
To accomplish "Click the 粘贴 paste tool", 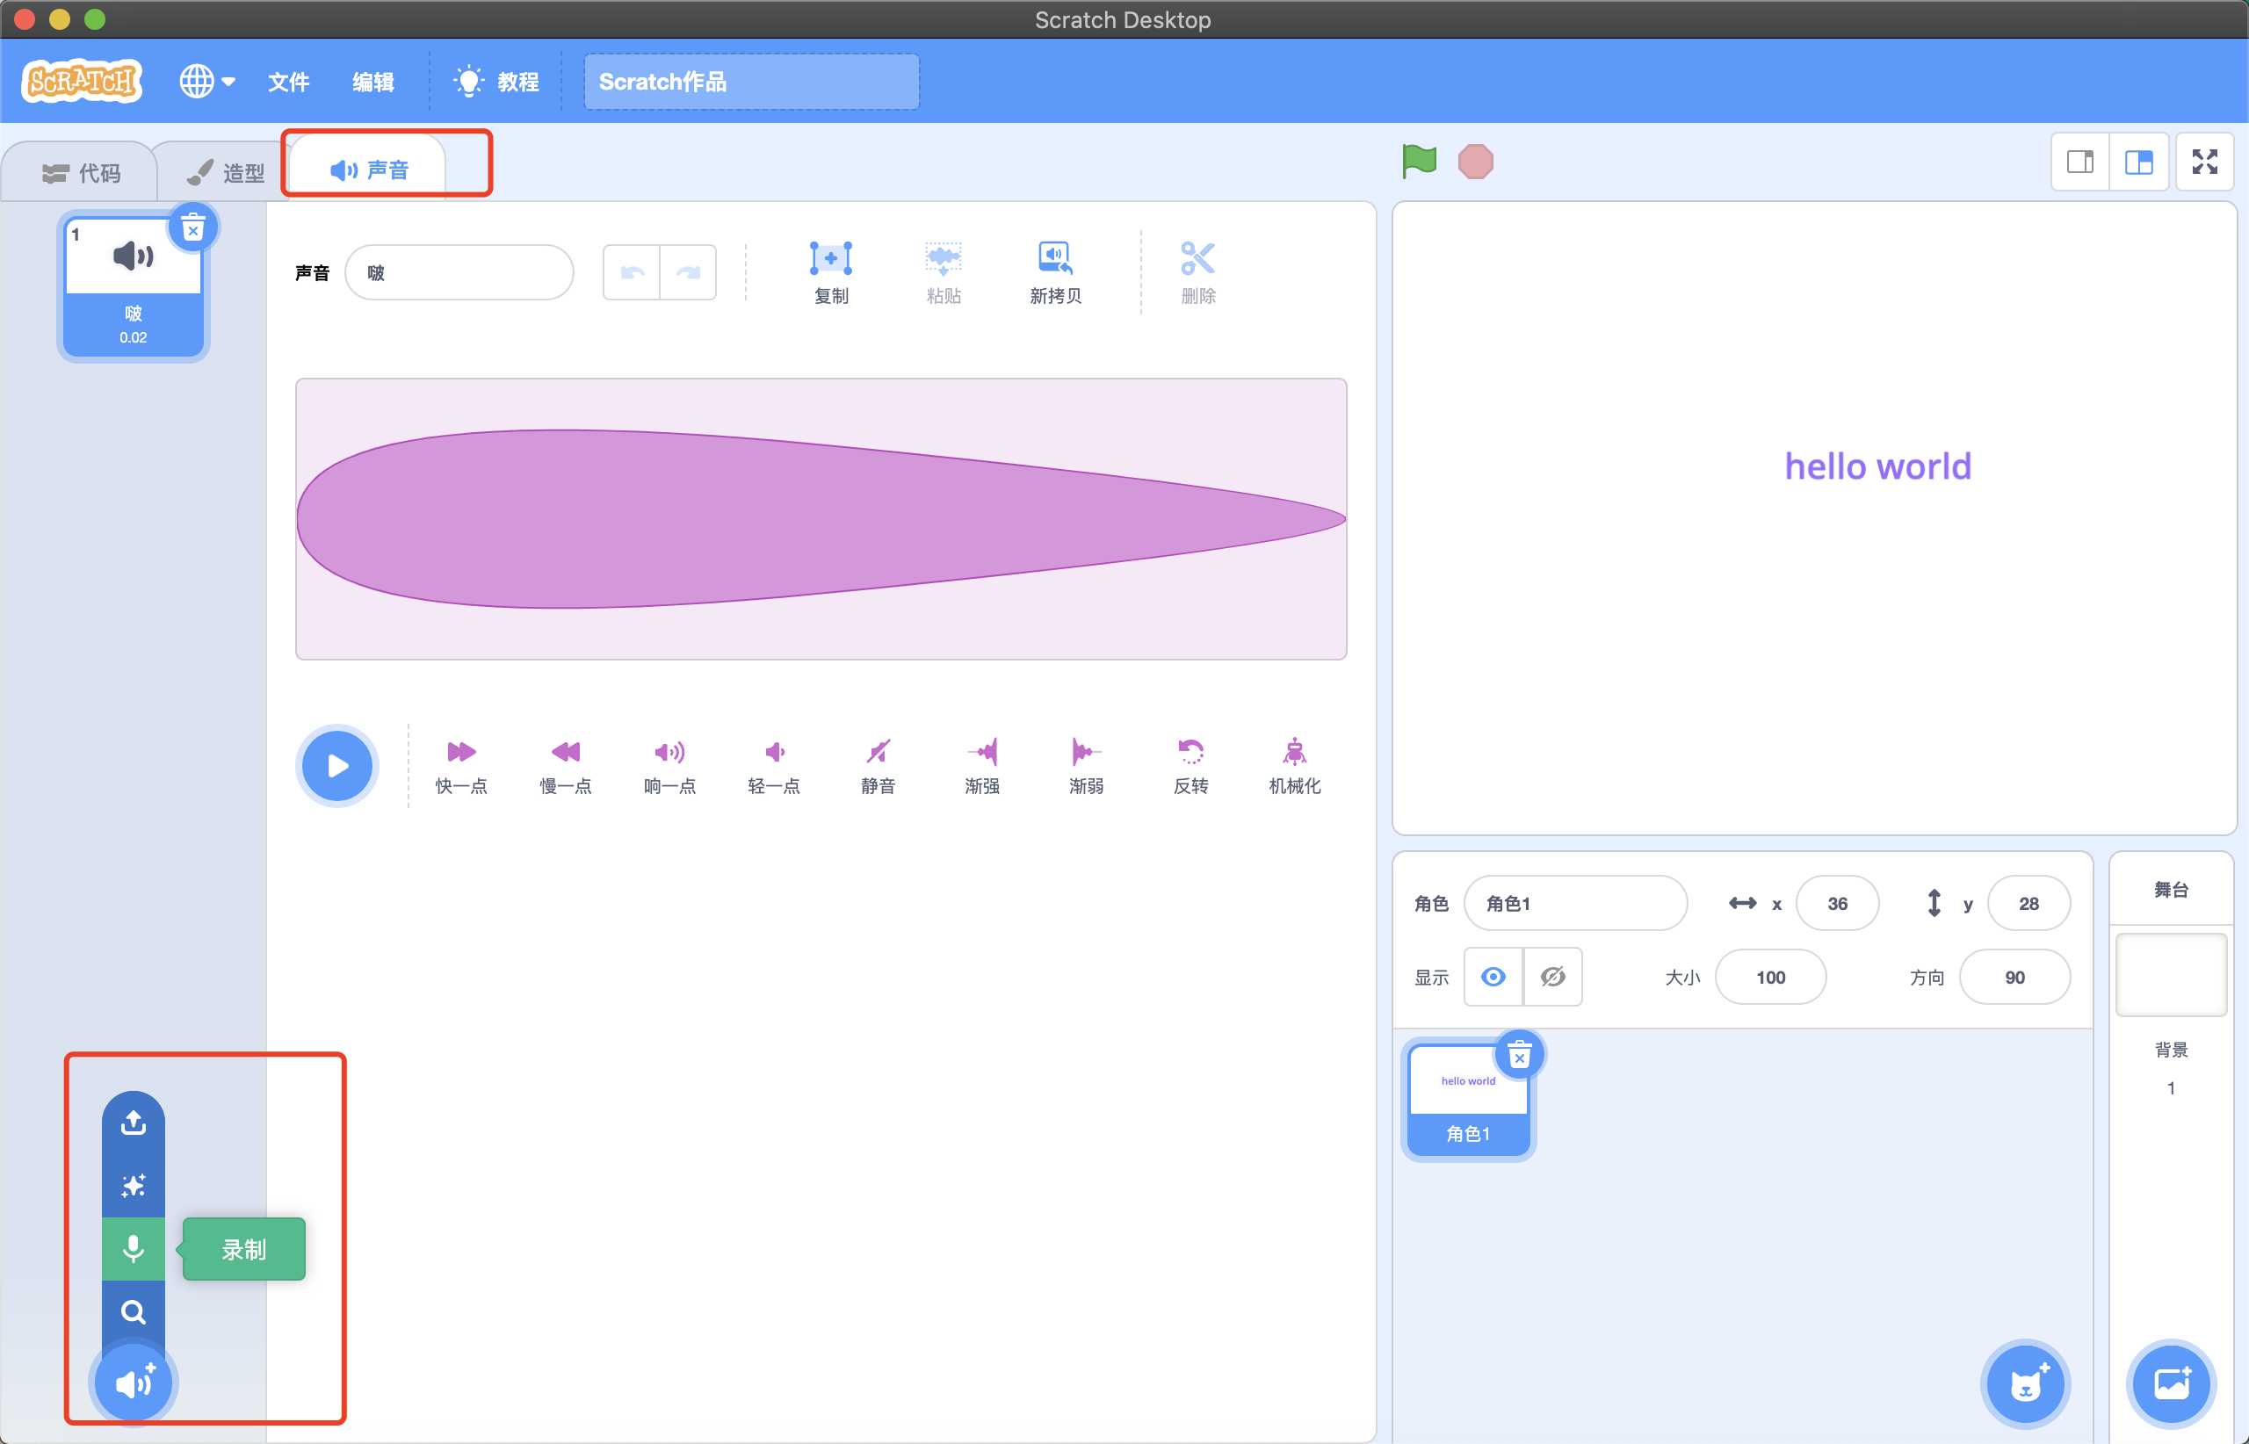I will click(x=944, y=273).
